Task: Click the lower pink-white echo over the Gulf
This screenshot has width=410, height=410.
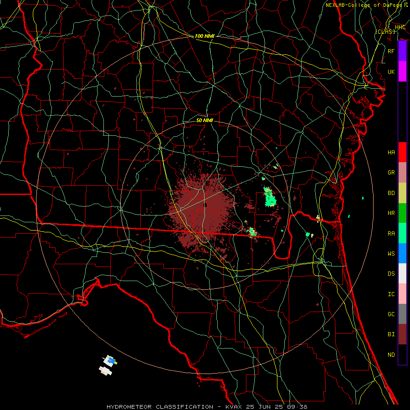Action: pyautogui.click(x=105, y=371)
